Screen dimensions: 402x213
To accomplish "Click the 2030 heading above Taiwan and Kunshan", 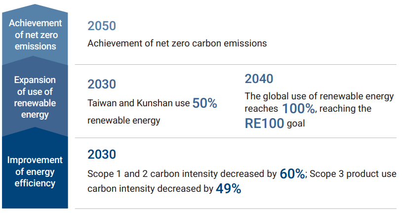I will coord(101,84).
